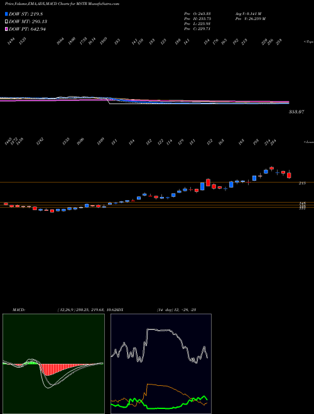Click the magenta DOW PT legend swatch
Image resolution: width=314 pixels, height=414 pixels.
[x=6, y=29]
